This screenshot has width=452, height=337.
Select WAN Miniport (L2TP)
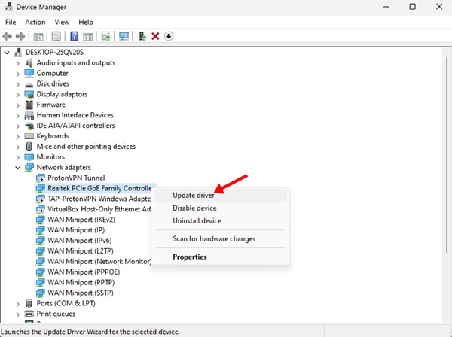click(81, 251)
